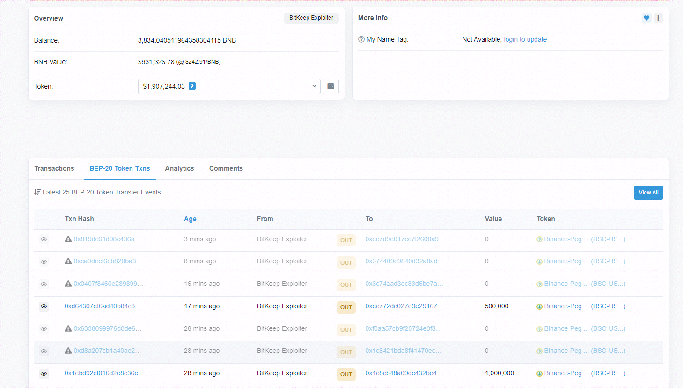This screenshot has height=388, width=683.
Task: Click warning triangle beside 0xca9decf6cb820ba3 hash
Action: [x=68, y=261]
